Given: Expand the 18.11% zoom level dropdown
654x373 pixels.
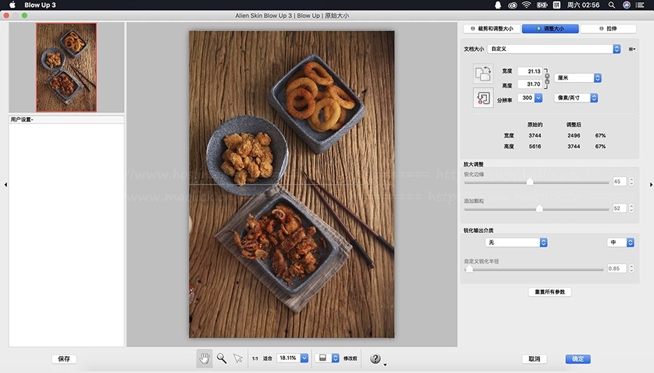Looking at the screenshot, I should [304, 358].
